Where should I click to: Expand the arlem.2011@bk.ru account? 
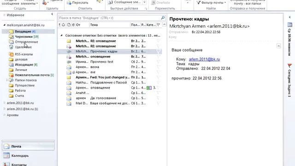[x=4, y=103]
